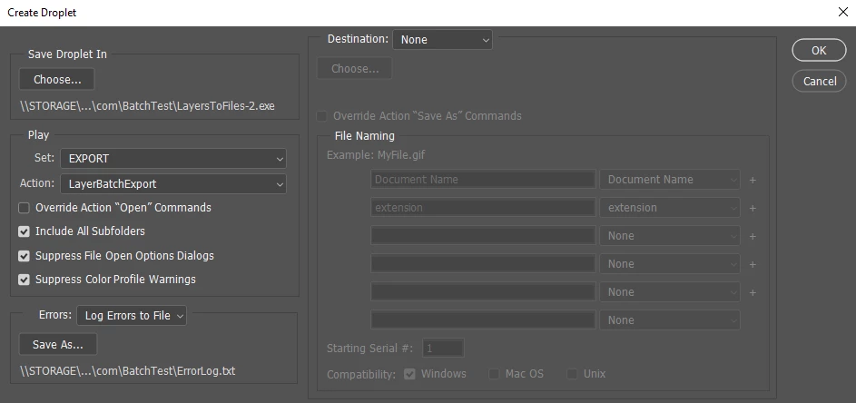Uncheck Suppress Color Profile Warnings

tap(24, 280)
